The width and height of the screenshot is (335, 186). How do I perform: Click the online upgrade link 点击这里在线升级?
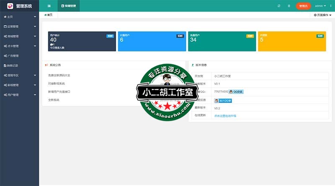pyautogui.click(x=225, y=116)
